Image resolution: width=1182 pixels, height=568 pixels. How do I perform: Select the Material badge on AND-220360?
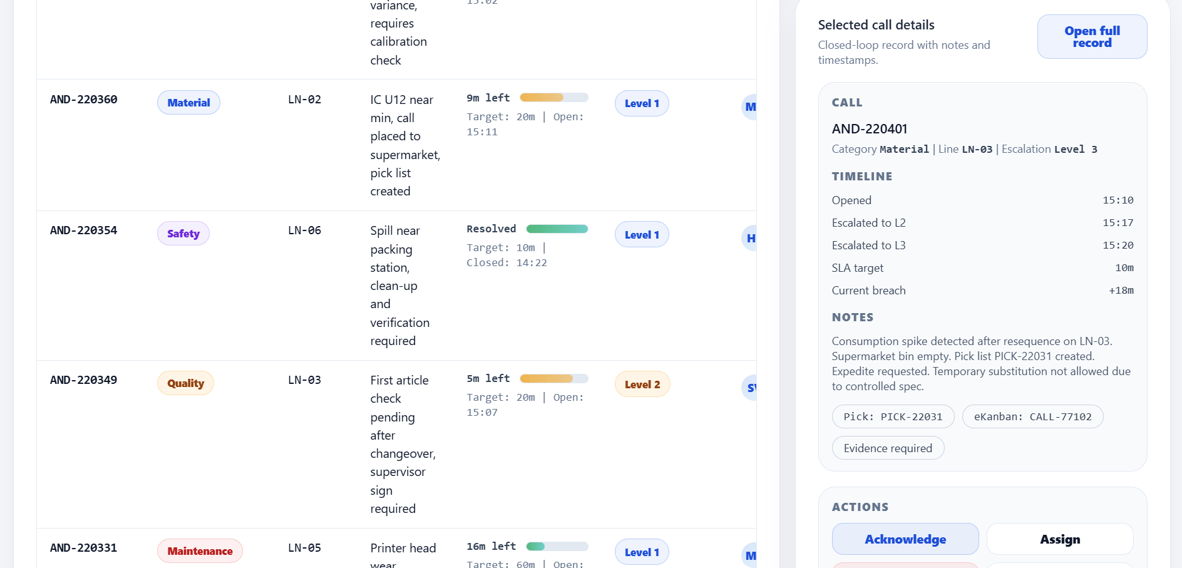tap(188, 103)
